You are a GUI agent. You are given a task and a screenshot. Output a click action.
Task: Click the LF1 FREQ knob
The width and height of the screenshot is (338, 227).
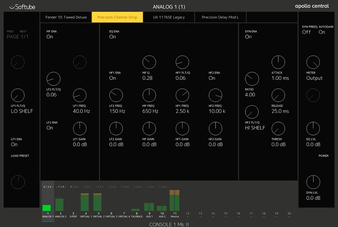coord(80,95)
